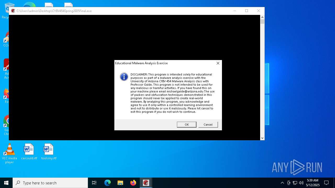The image size is (335, 188).
Task: Show hidden system tray icons
Action: point(282,183)
